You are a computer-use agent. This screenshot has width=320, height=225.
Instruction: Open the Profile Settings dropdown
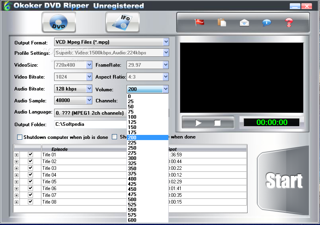(166, 53)
